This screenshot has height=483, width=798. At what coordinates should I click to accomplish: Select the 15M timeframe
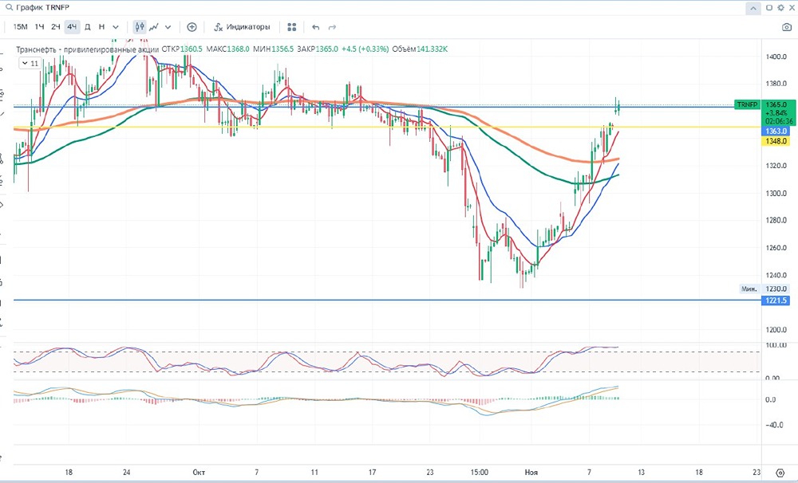[x=21, y=26]
